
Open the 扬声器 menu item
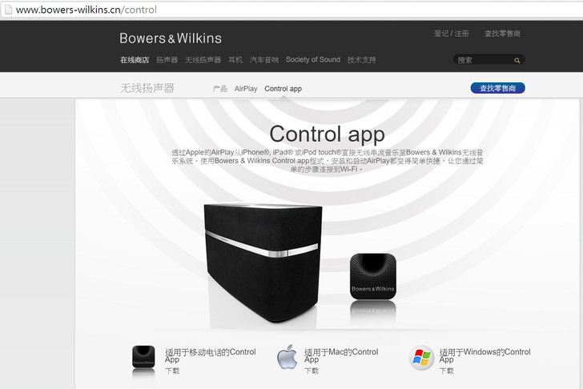(x=167, y=60)
